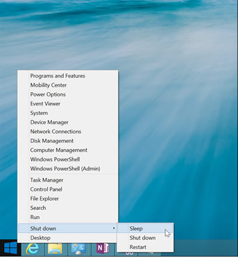Open OneNote from the taskbar
The image size is (238, 259).
103,249
